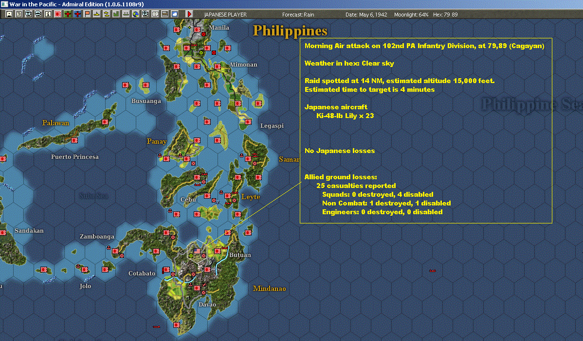
Task: Click the 'Morning Air attack' report headline
Action: (424, 46)
